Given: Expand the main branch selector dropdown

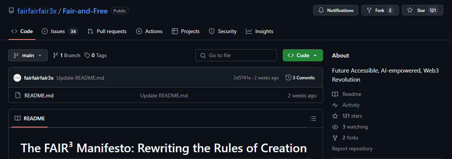Looking at the screenshot, I should 28,55.
